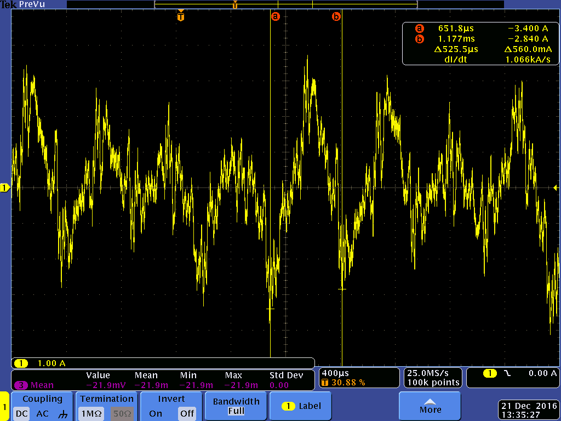Open the More menu
Viewport: 561px width, 421px height.
point(430,406)
